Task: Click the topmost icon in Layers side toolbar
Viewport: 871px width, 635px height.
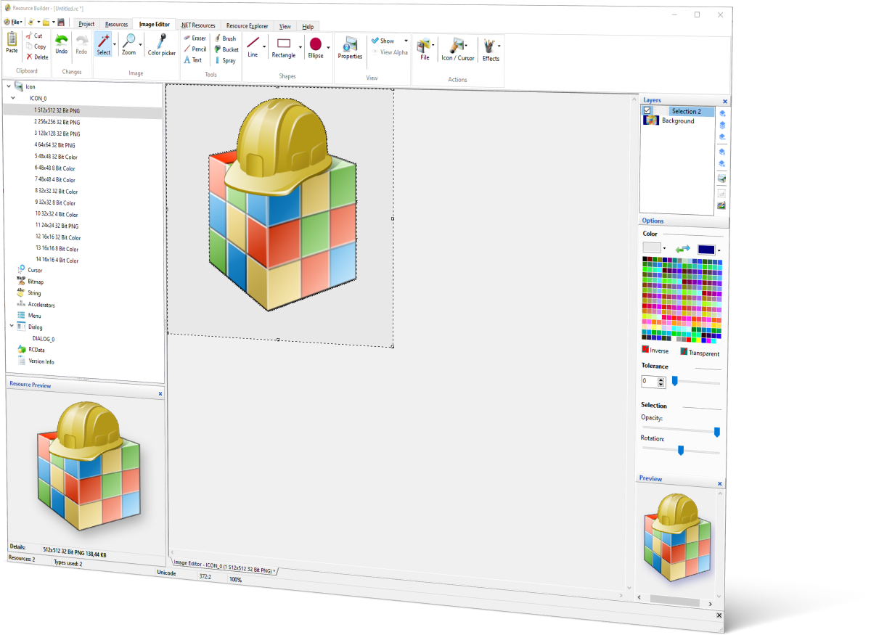Action: 722,114
